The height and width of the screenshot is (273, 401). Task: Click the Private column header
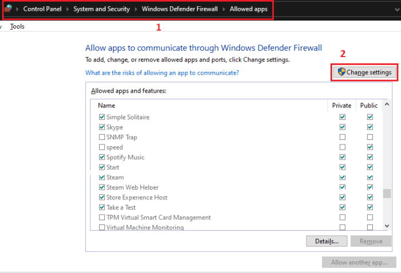(341, 106)
